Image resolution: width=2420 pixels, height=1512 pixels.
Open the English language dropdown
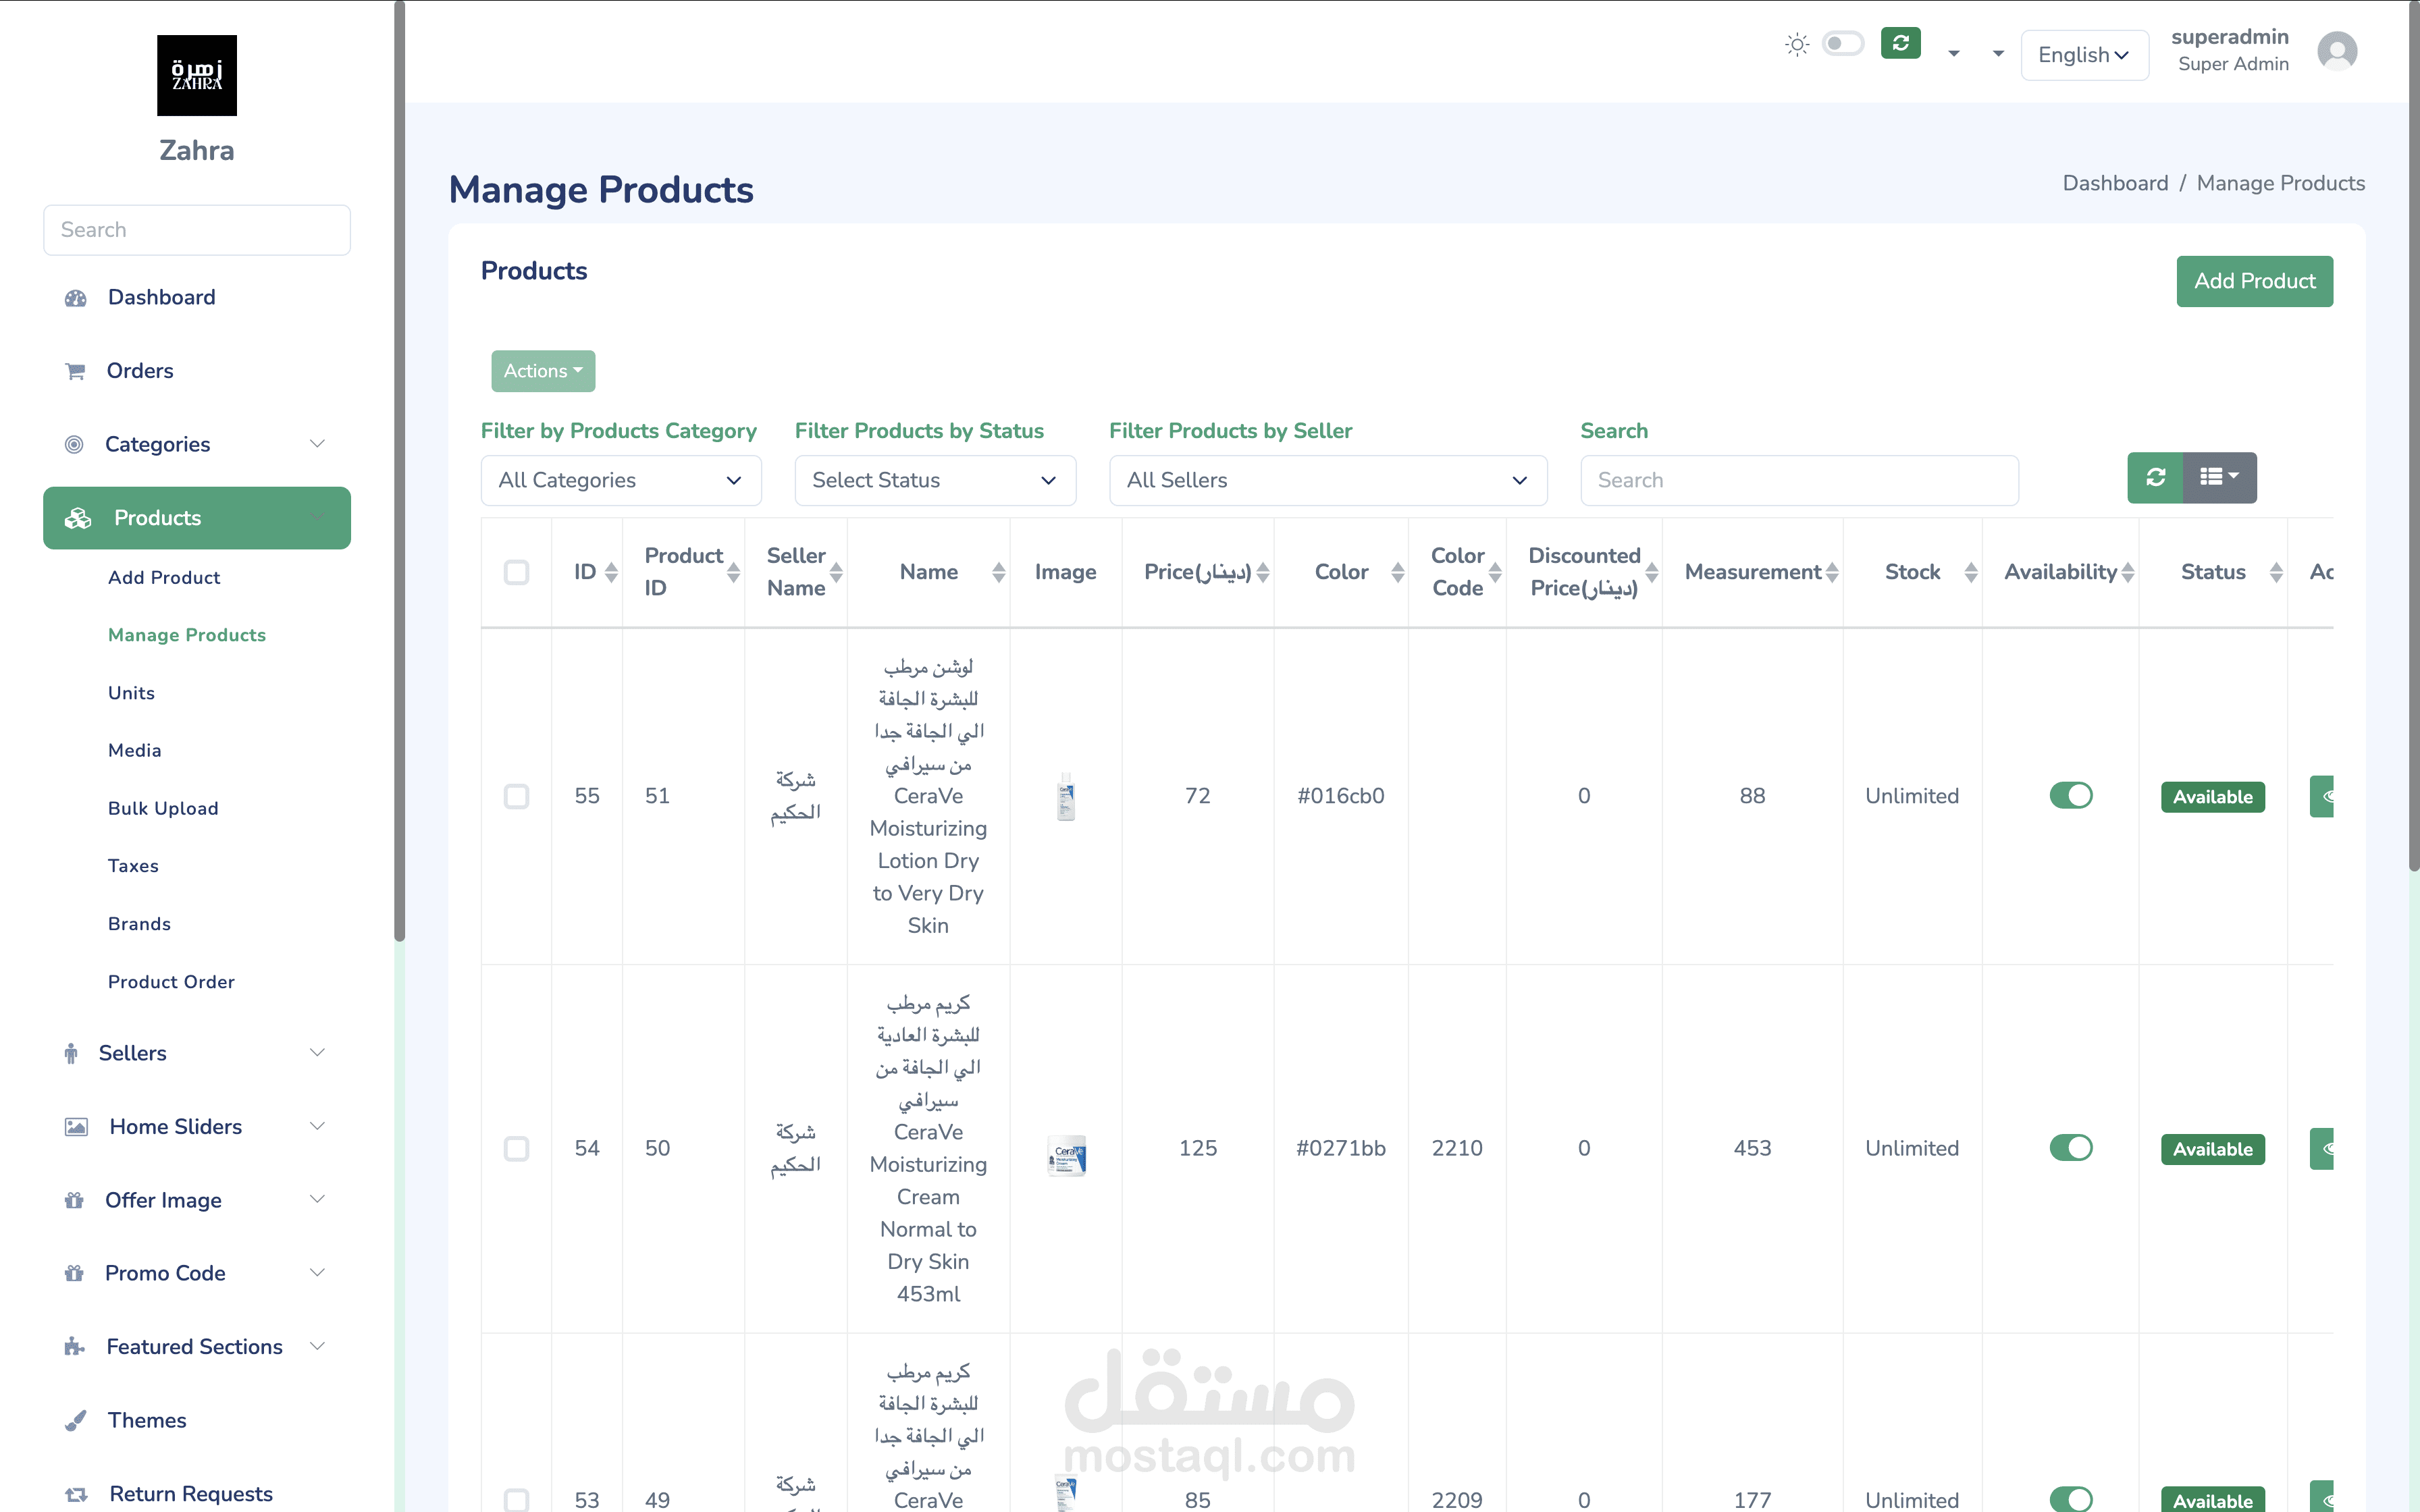coord(2084,55)
